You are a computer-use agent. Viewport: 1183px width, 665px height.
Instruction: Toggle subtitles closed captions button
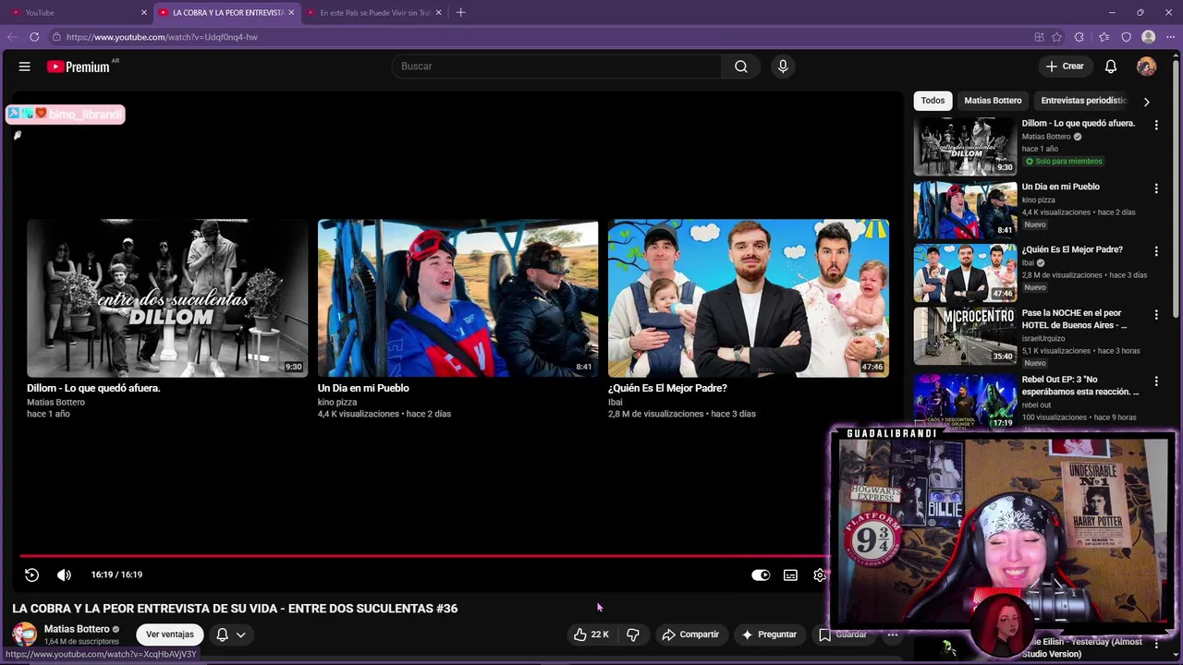[x=790, y=574]
